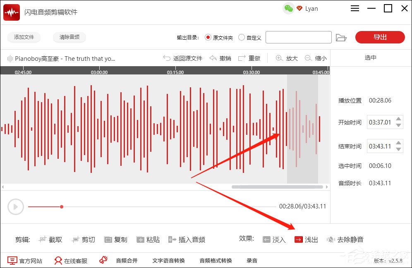Click the 复制 (copy) icon
The image size is (412, 268).
115,239
